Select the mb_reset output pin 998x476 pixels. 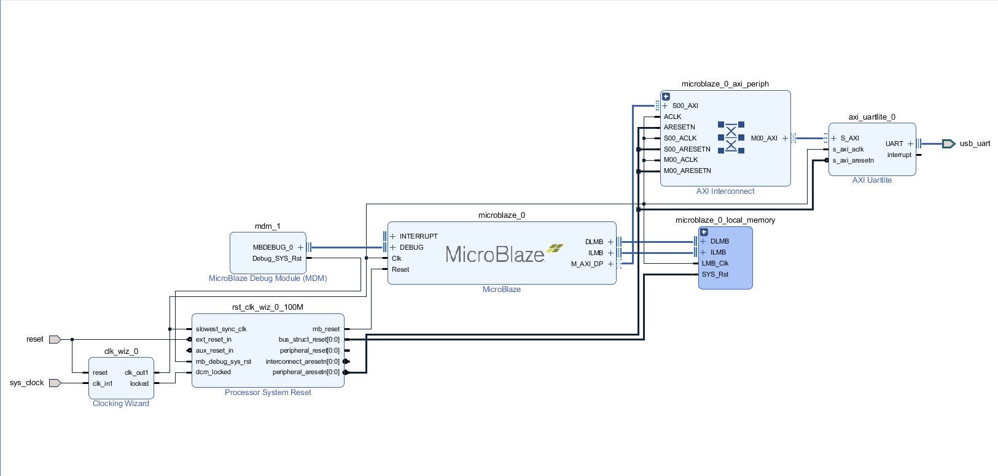pos(326,329)
